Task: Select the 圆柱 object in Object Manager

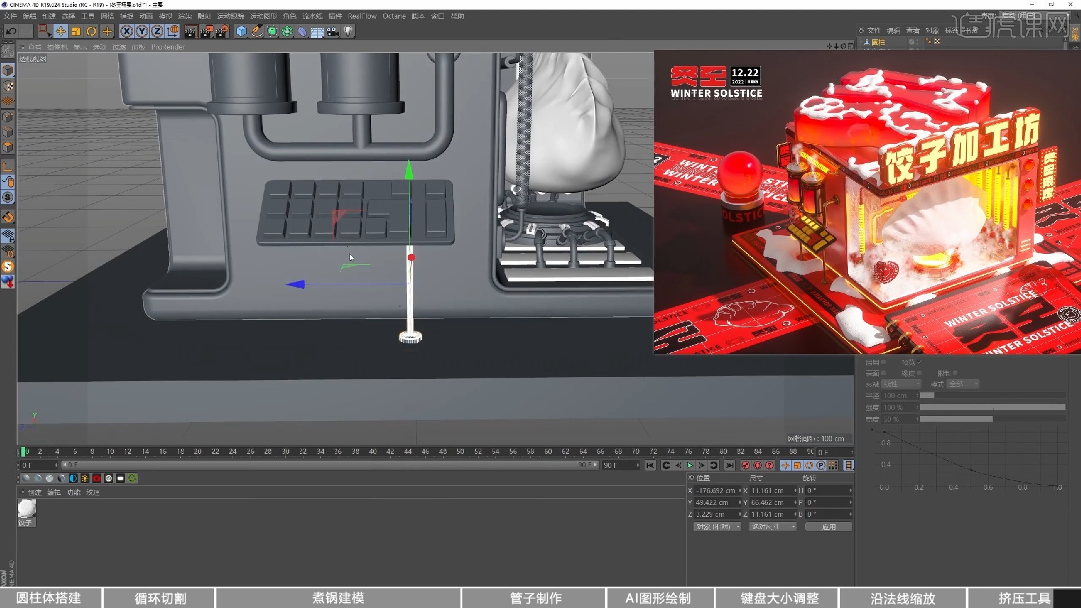Action: tap(878, 42)
